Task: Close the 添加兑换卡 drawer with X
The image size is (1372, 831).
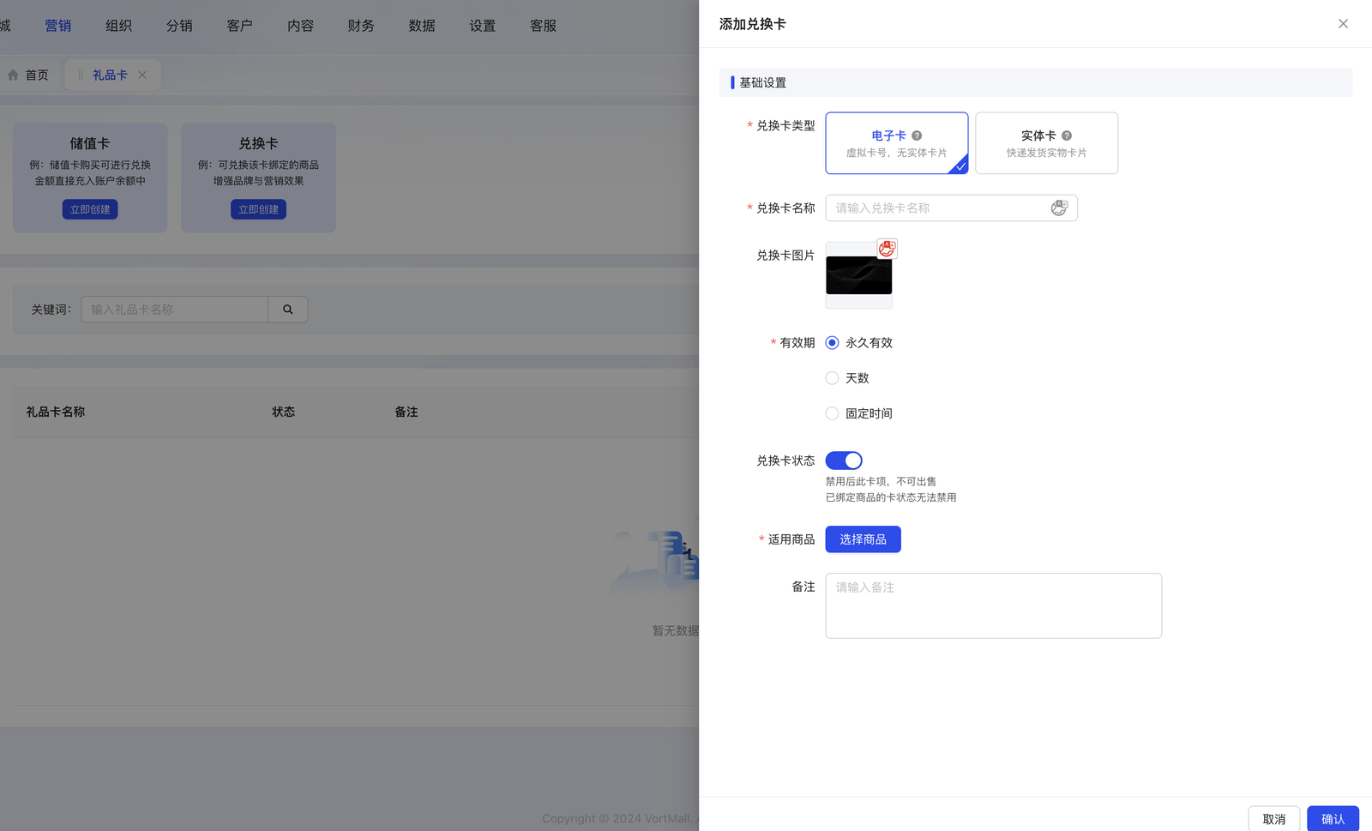Action: [1343, 24]
